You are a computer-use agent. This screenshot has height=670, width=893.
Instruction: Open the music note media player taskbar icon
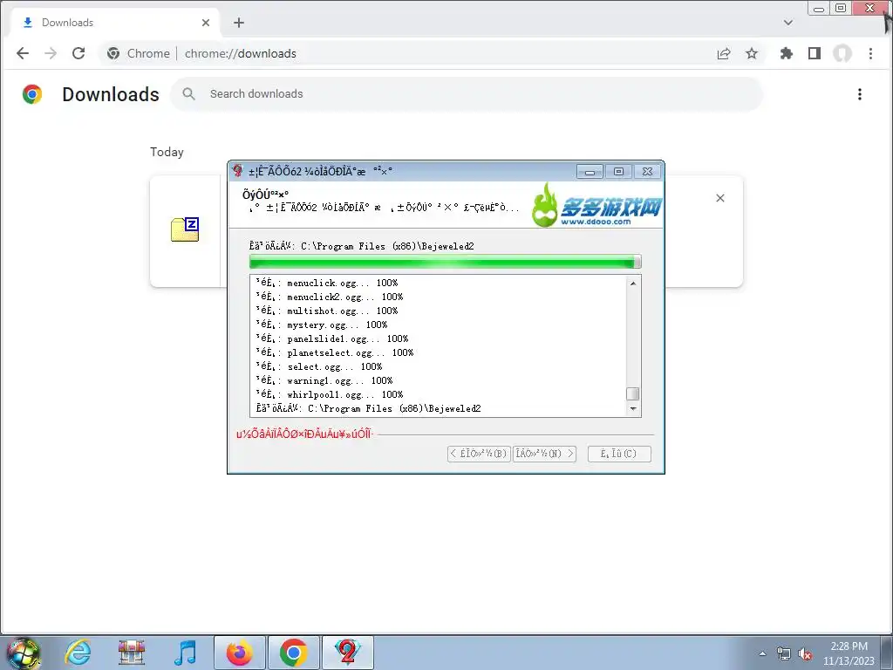[x=185, y=653]
